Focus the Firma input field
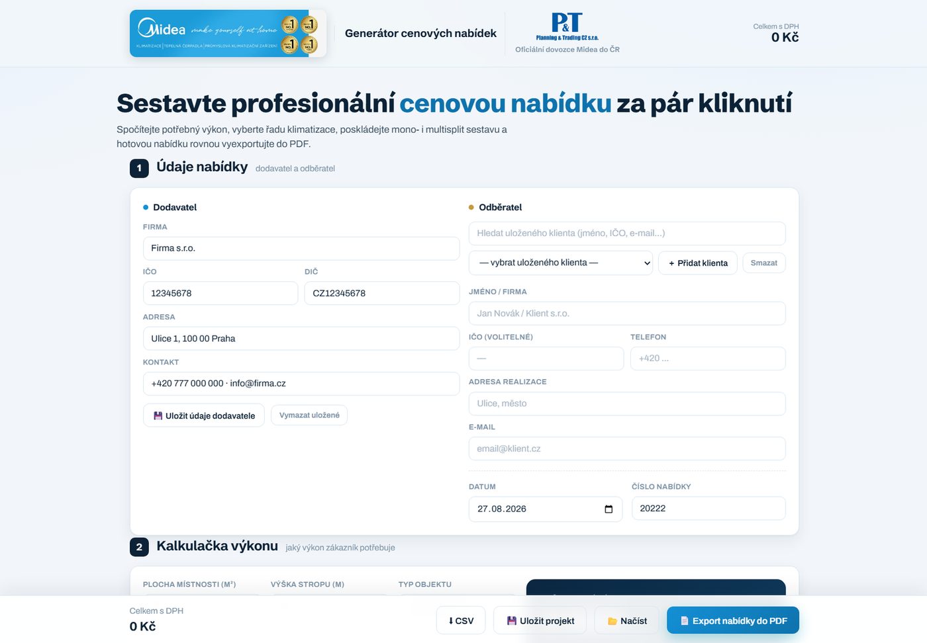 pos(301,248)
